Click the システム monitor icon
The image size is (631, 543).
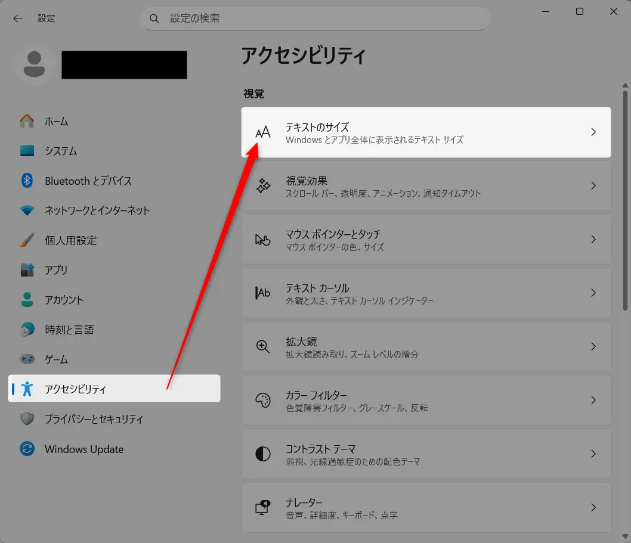point(27,151)
